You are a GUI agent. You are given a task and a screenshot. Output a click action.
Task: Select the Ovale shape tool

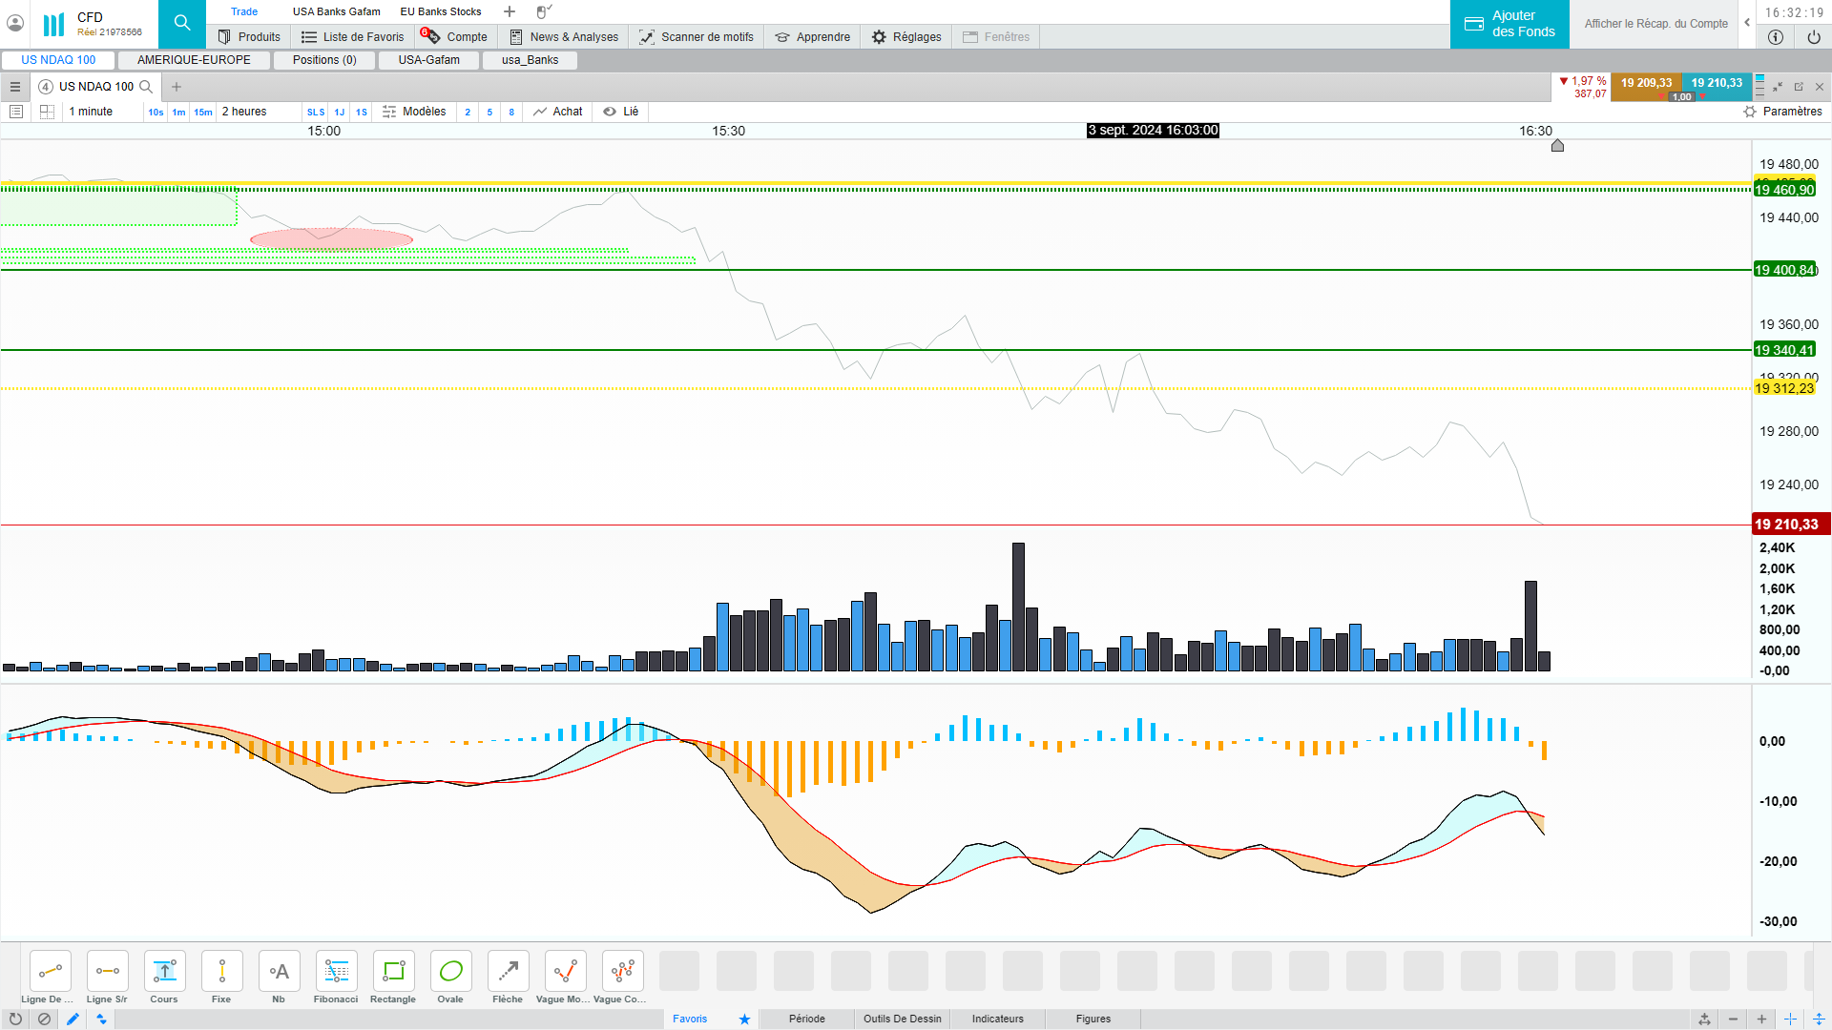tap(450, 972)
